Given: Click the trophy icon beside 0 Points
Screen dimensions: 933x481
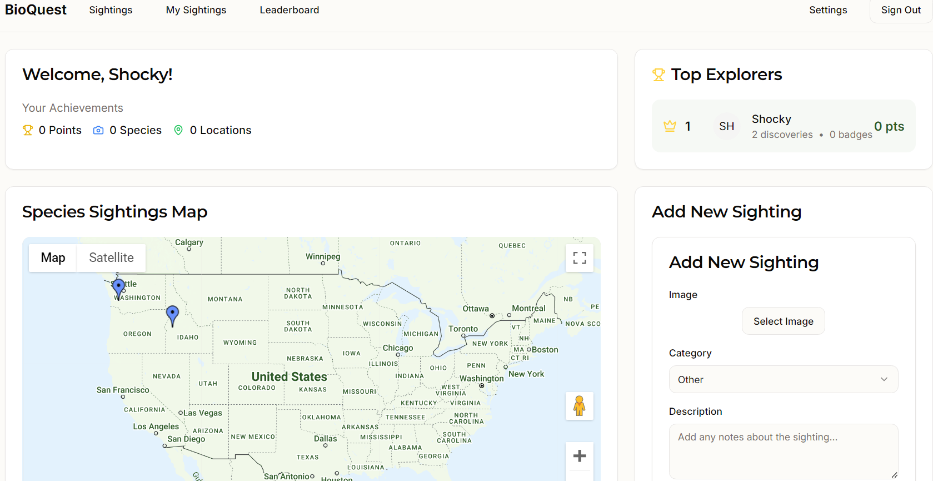Looking at the screenshot, I should (x=28, y=130).
